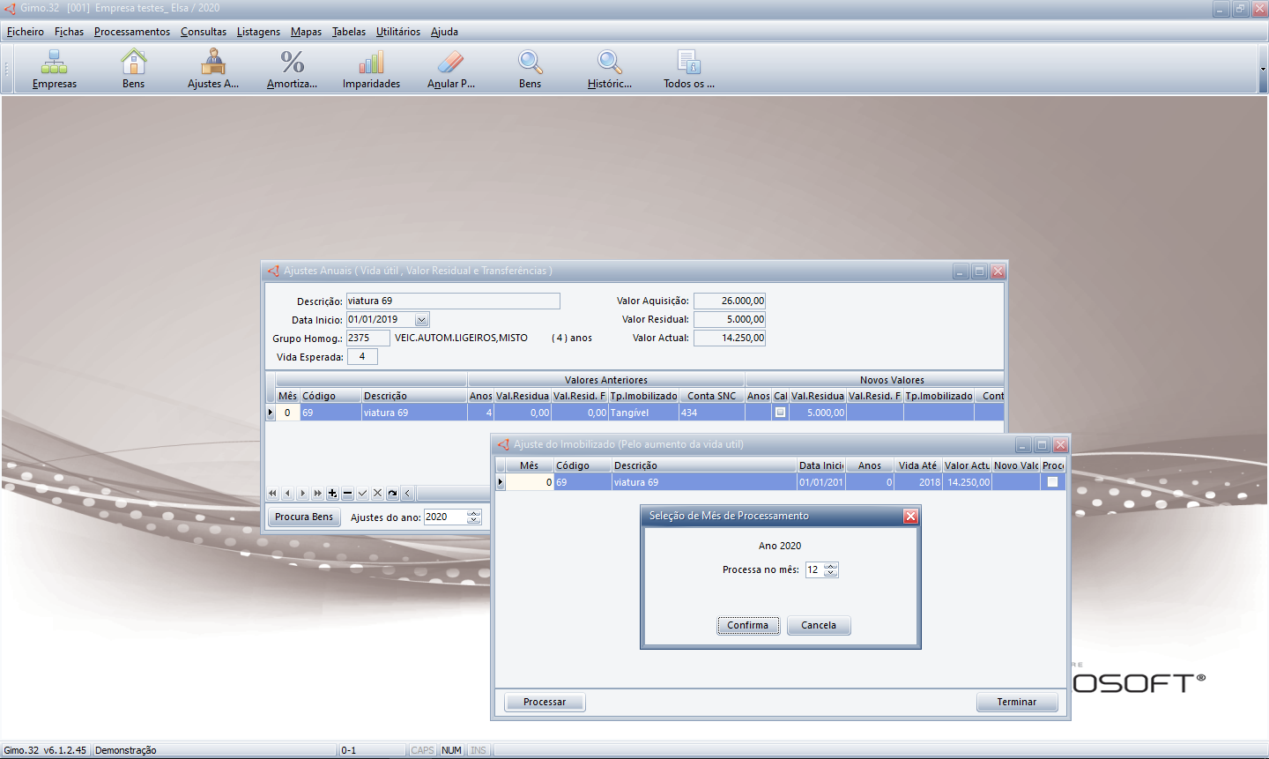Open the Processamentos menu
The height and width of the screenshot is (759, 1269).
tap(132, 32)
